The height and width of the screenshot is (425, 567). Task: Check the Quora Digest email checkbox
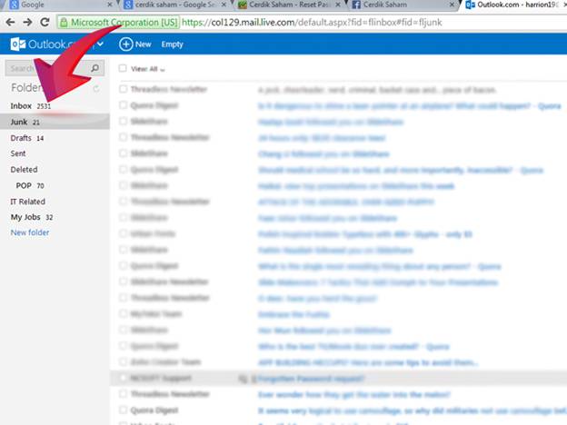click(x=123, y=104)
